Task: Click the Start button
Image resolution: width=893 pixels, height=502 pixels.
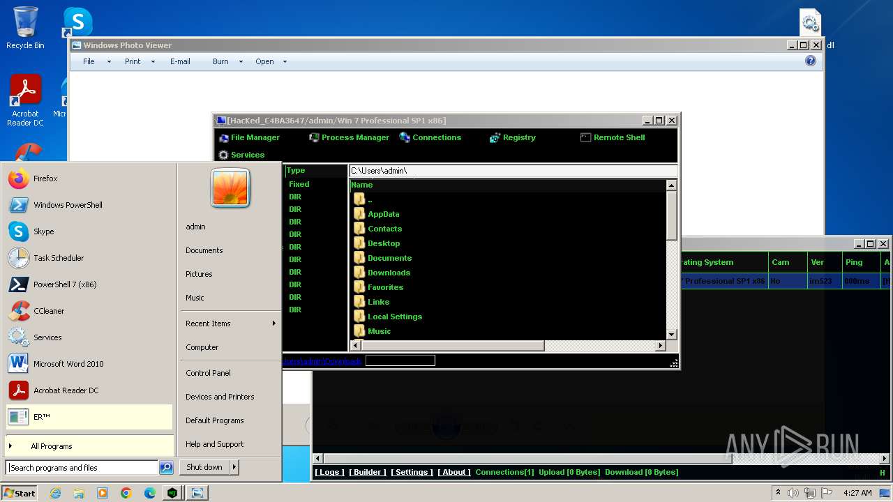Action: tap(20, 493)
